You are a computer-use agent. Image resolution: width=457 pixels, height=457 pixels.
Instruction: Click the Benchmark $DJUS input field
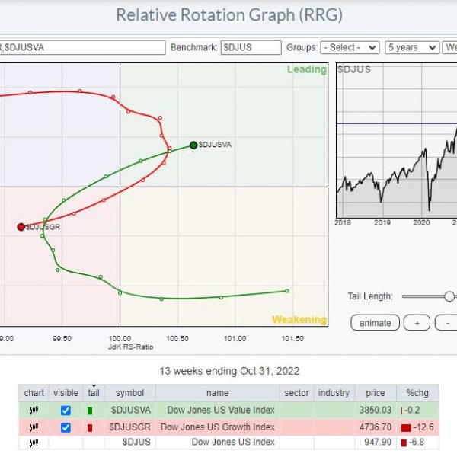click(251, 47)
